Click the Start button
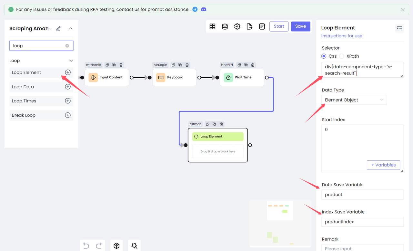The width and height of the screenshot is (413, 251). pyautogui.click(x=279, y=26)
